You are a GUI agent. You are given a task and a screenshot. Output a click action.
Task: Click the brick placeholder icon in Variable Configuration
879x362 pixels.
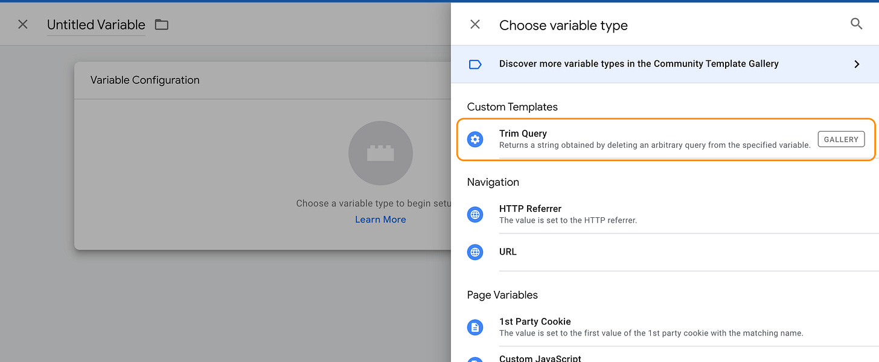point(380,153)
